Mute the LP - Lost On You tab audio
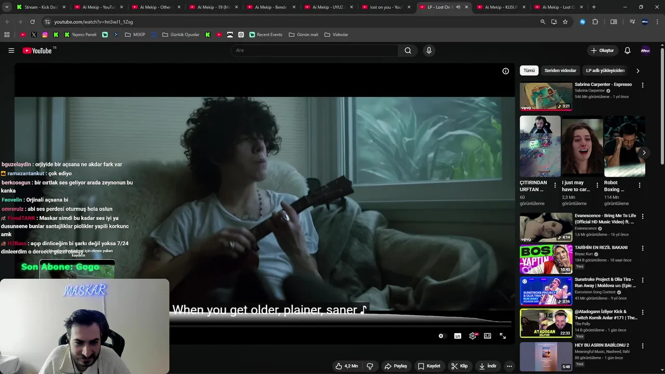 coord(458,7)
